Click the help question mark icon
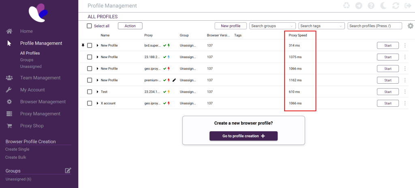The height and width of the screenshot is (188, 415). (x=371, y=6)
